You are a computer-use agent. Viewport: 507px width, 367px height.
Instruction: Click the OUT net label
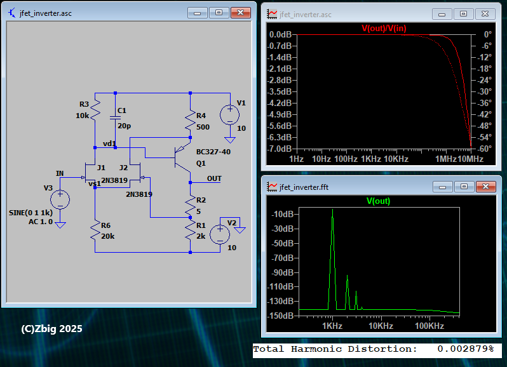pyautogui.click(x=214, y=178)
